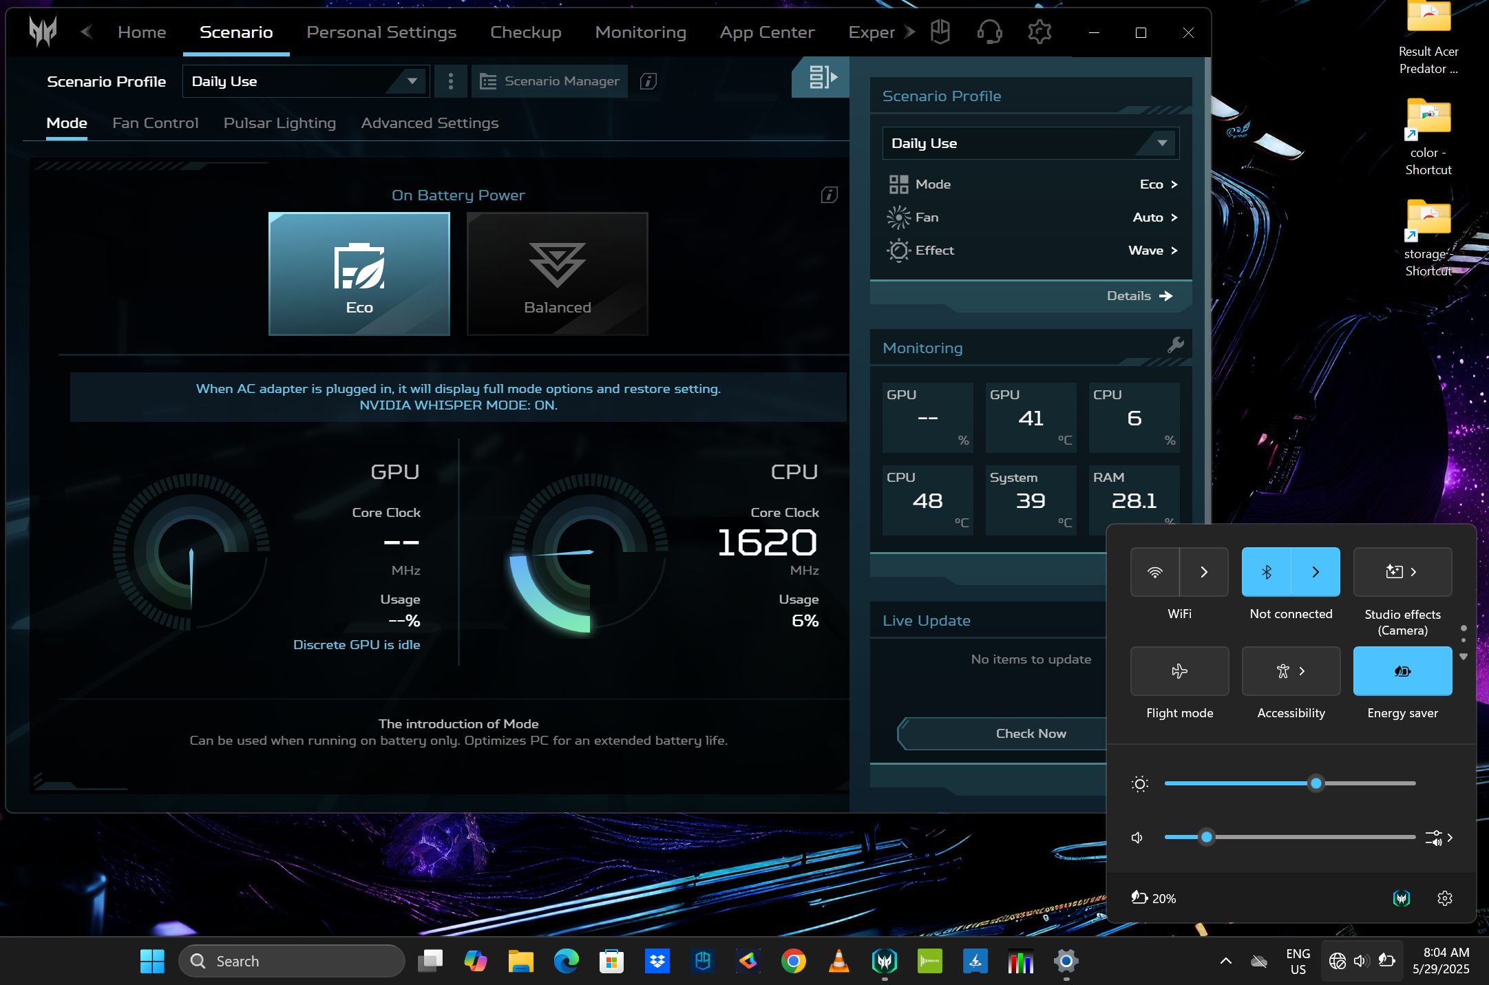Open Microsoft Edge from the taskbar
Image resolution: width=1489 pixels, height=985 pixels.
(x=566, y=961)
